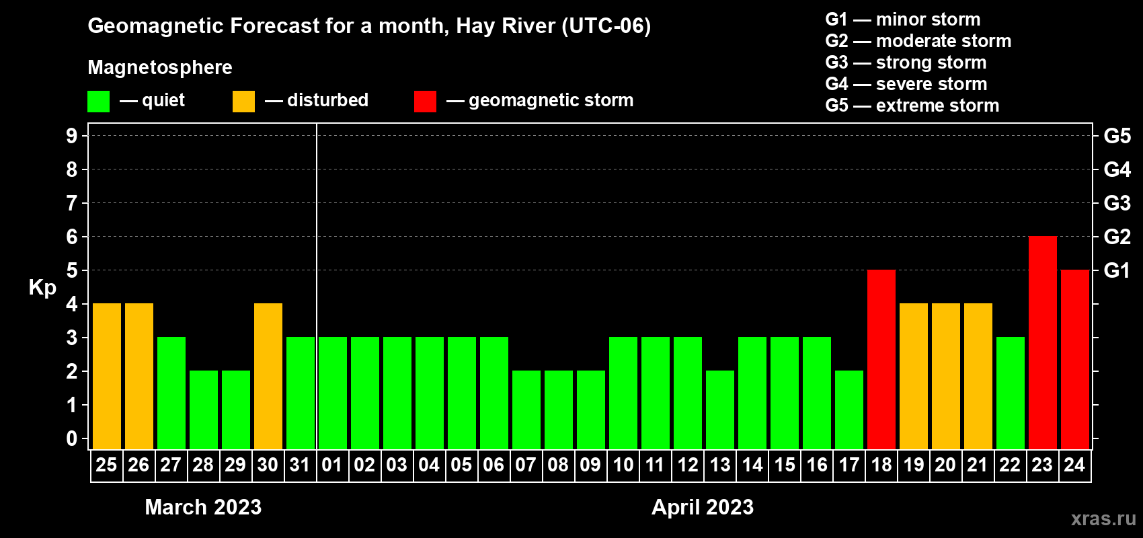Click the red geomagnetic storm legend swatch
1143x538 pixels.
[x=425, y=102]
